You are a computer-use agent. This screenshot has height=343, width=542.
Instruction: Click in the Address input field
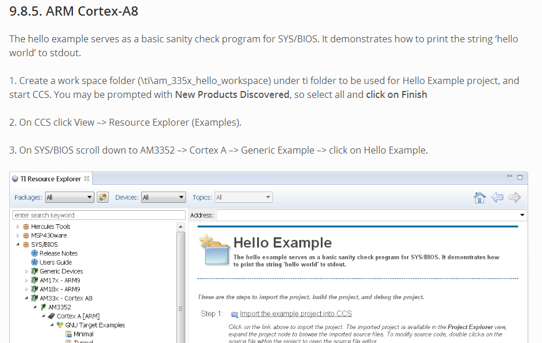pos(368,215)
